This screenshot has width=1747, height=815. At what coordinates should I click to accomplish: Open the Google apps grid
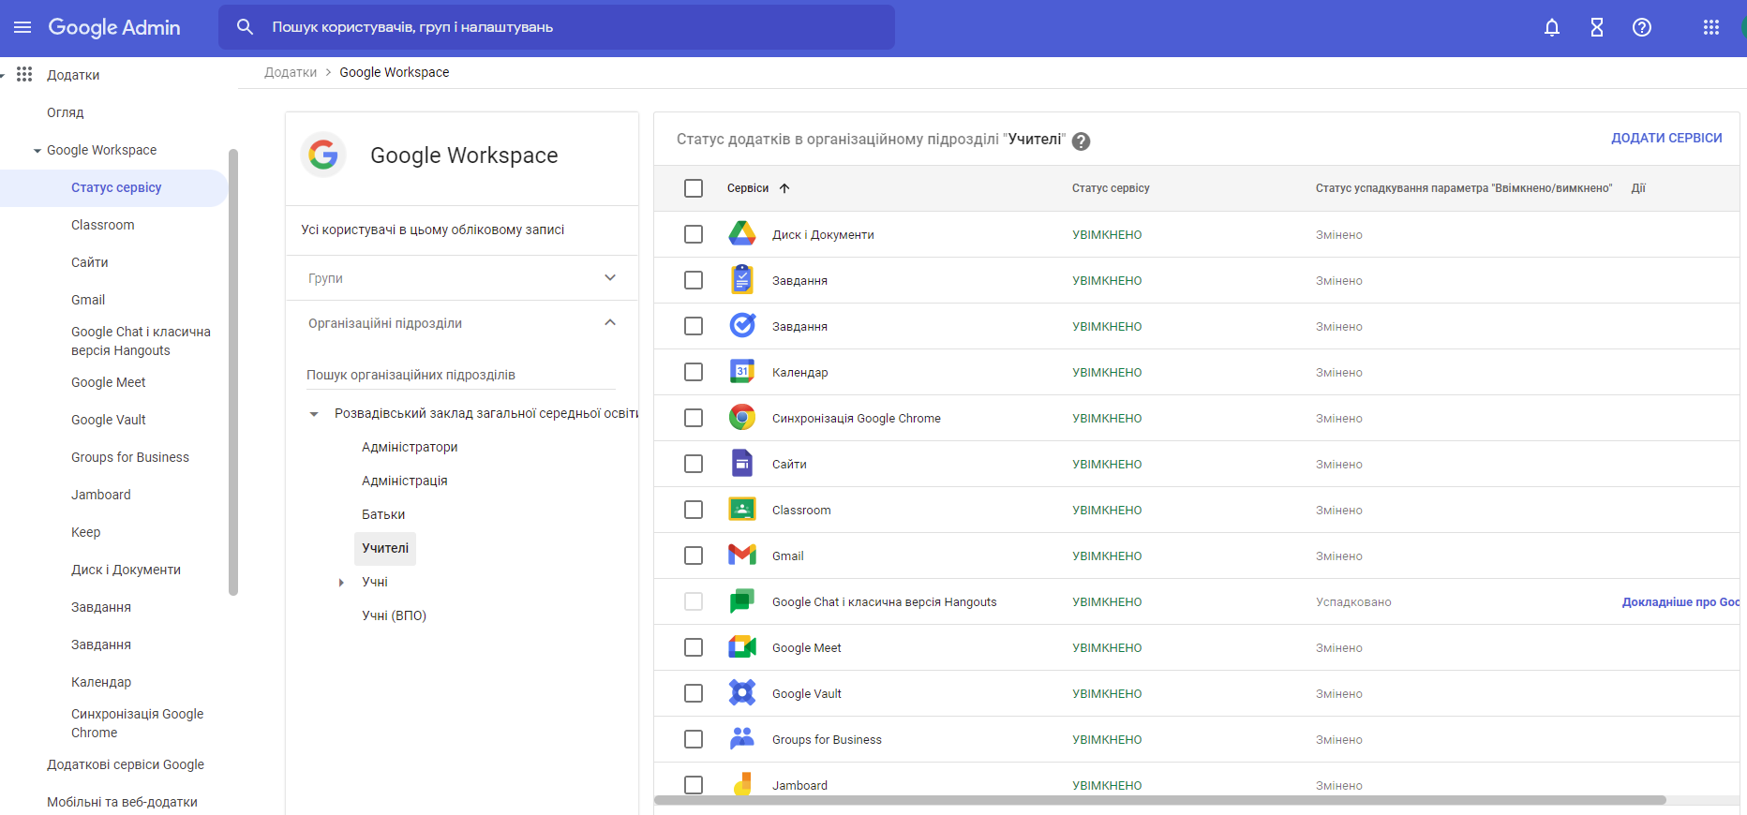coord(1711,27)
